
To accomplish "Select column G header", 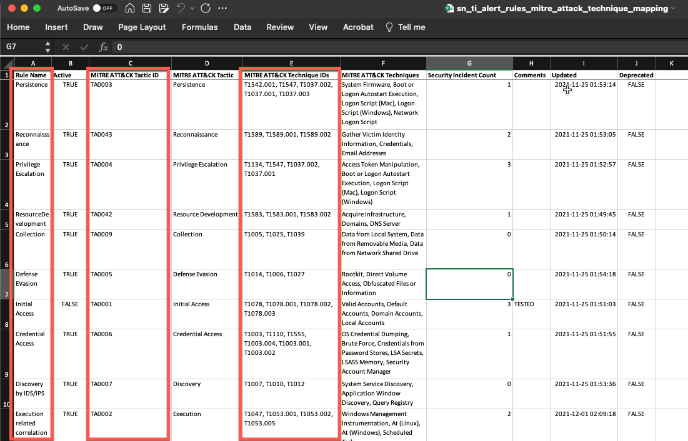I will point(469,64).
